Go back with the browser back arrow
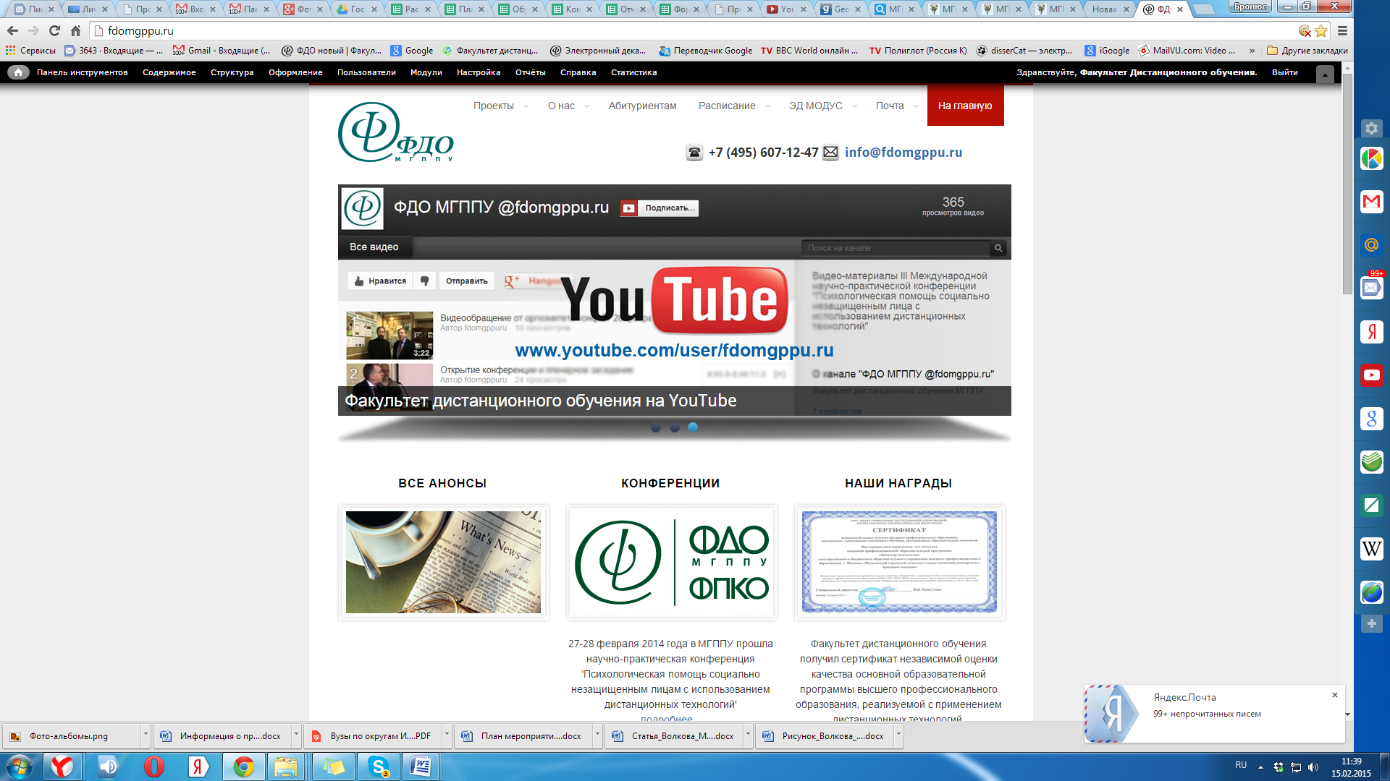Viewport: 1390px width, 781px height. pyautogui.click(x=12, y=31)
